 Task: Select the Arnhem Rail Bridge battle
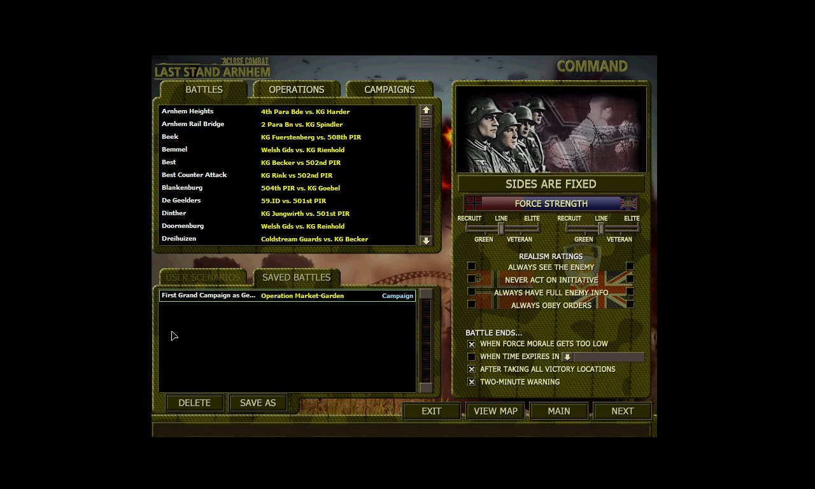287,124
